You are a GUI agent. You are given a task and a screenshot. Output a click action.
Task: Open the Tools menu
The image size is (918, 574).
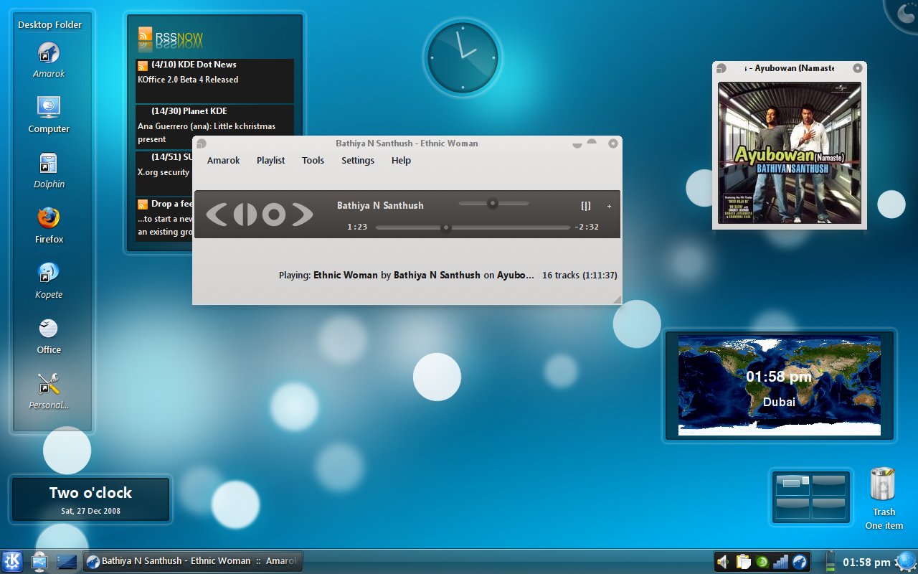click(x=313, y=161)
